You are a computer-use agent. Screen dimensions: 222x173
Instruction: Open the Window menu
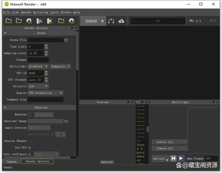(66, 12)
